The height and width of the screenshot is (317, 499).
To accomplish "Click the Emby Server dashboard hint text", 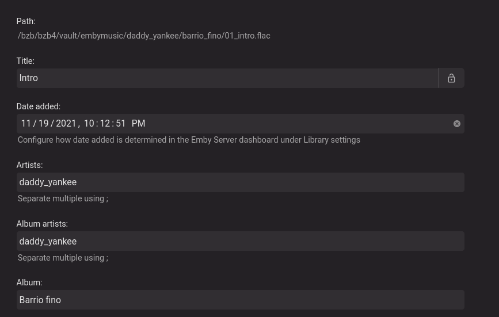I will click(189, 140).
